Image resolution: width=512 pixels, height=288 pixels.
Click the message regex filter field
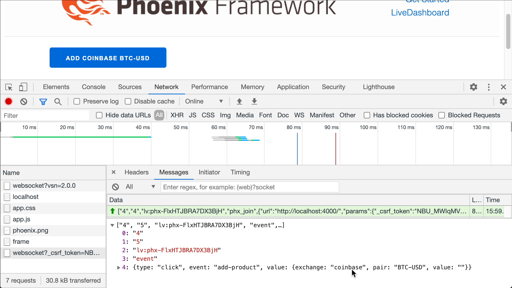(250, 187)
